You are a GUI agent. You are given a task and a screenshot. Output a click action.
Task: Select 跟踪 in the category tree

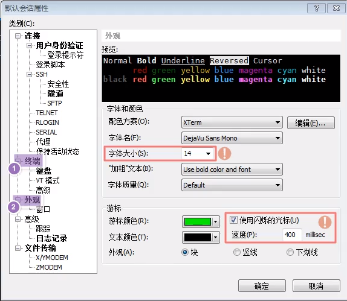coord(43,229)
